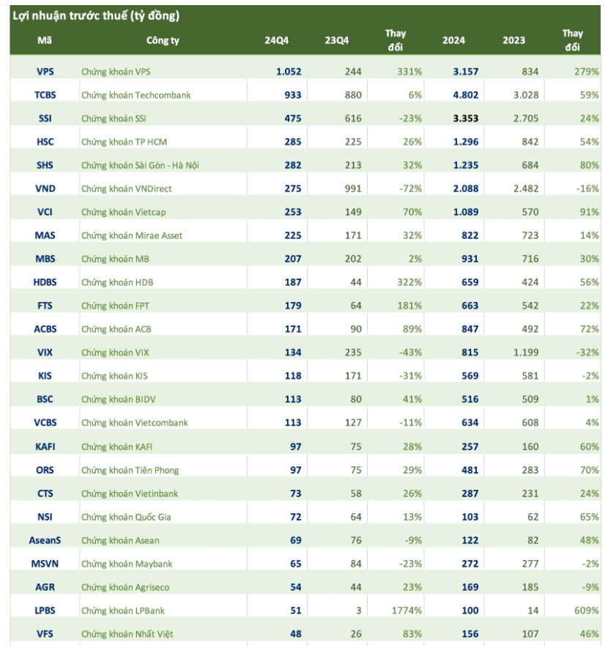Select the Mã column header
605x646 pixels.
(45, 40)
